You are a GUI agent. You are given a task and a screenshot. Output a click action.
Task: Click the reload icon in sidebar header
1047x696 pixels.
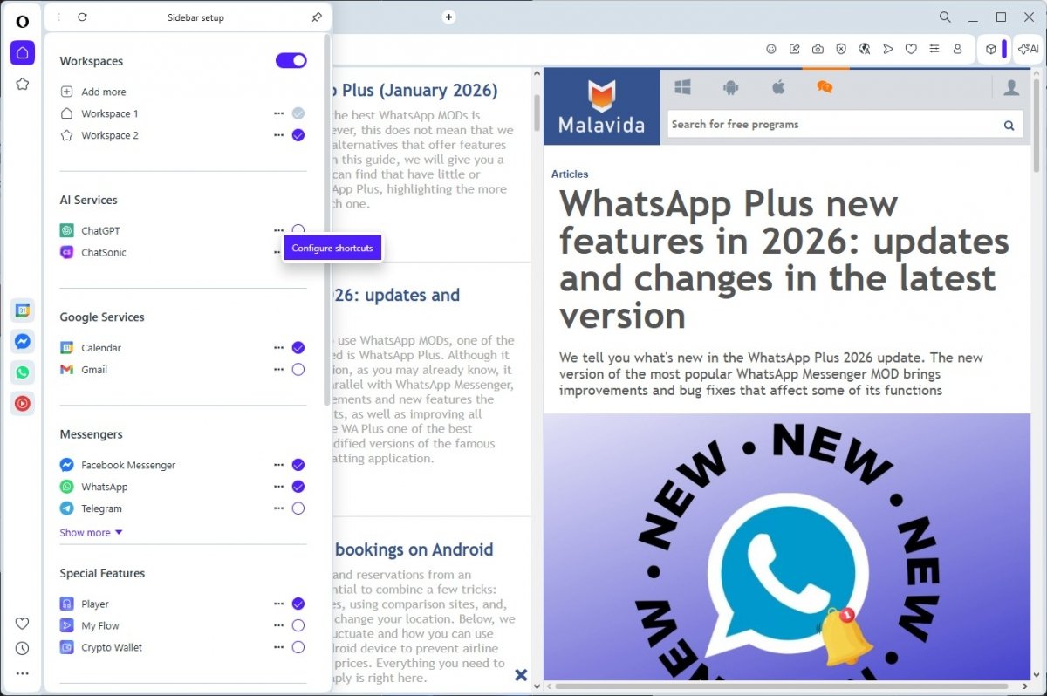pyautogui.click(x=82, y=17)
